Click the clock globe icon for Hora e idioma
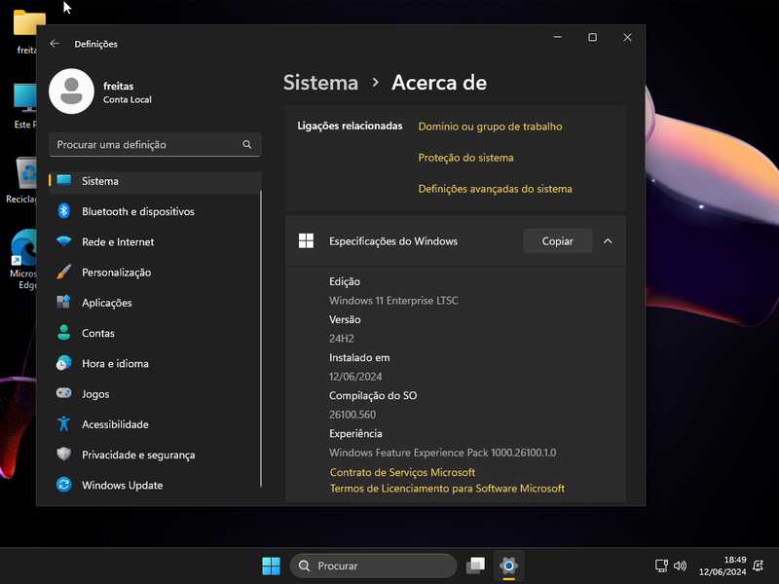The height and width of the screenshot is (584, 779). pos(63,363)
